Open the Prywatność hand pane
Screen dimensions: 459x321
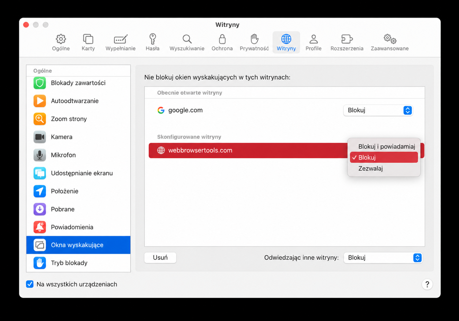254,42
